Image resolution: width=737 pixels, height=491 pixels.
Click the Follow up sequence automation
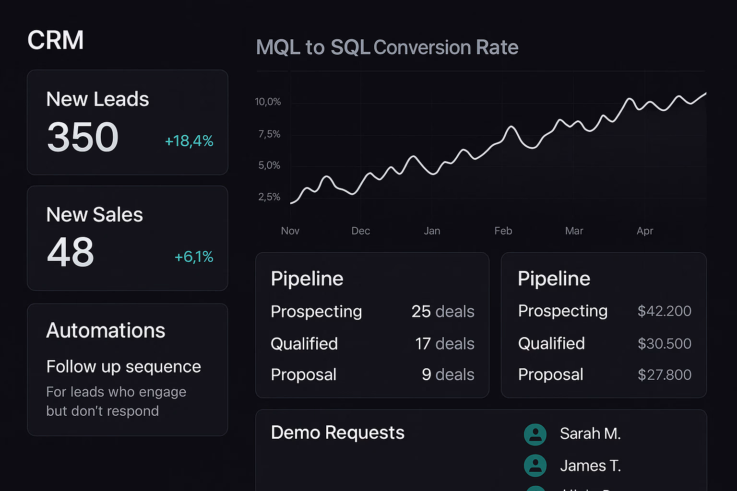[123, 367]
